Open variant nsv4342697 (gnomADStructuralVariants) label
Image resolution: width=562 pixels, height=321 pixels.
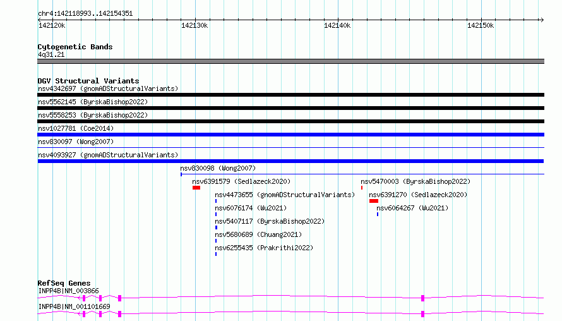[x=108, y=88]
